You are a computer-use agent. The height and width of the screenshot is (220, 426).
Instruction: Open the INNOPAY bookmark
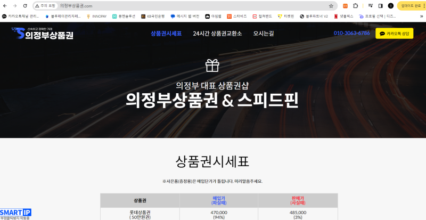pos(96,17)
